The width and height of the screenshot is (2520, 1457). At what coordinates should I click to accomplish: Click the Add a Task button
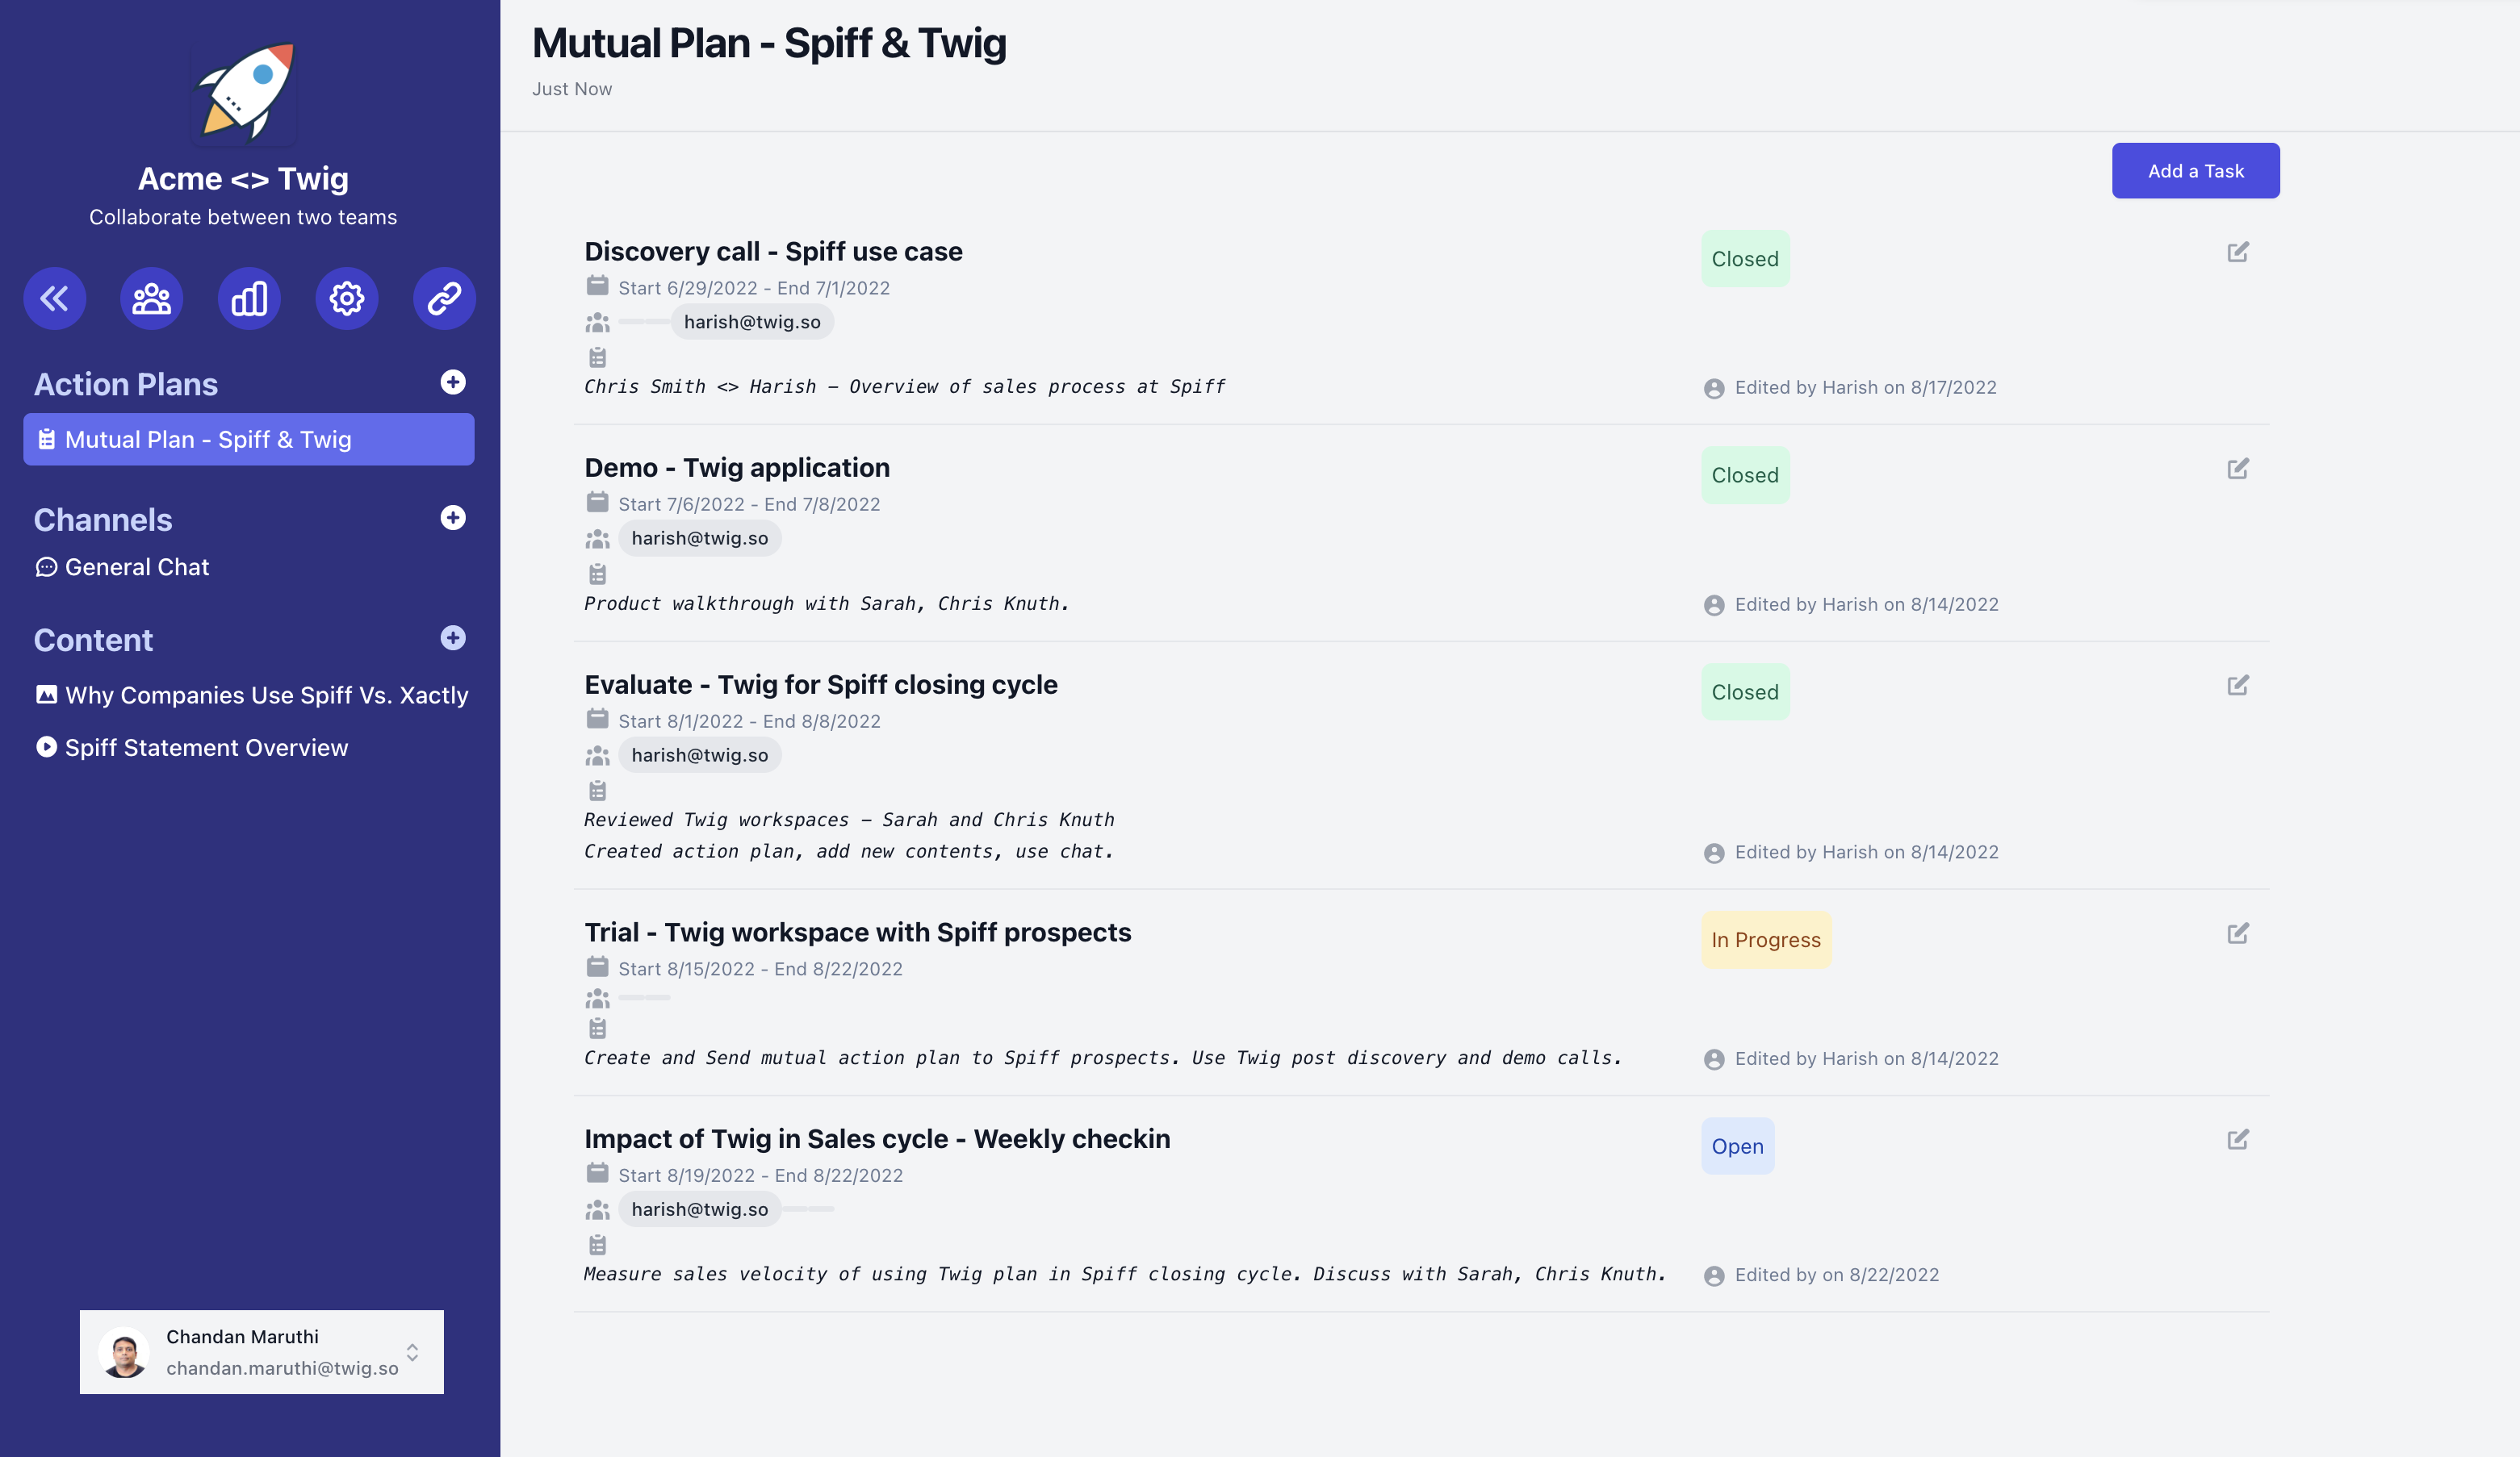(x=2196, y=171)
